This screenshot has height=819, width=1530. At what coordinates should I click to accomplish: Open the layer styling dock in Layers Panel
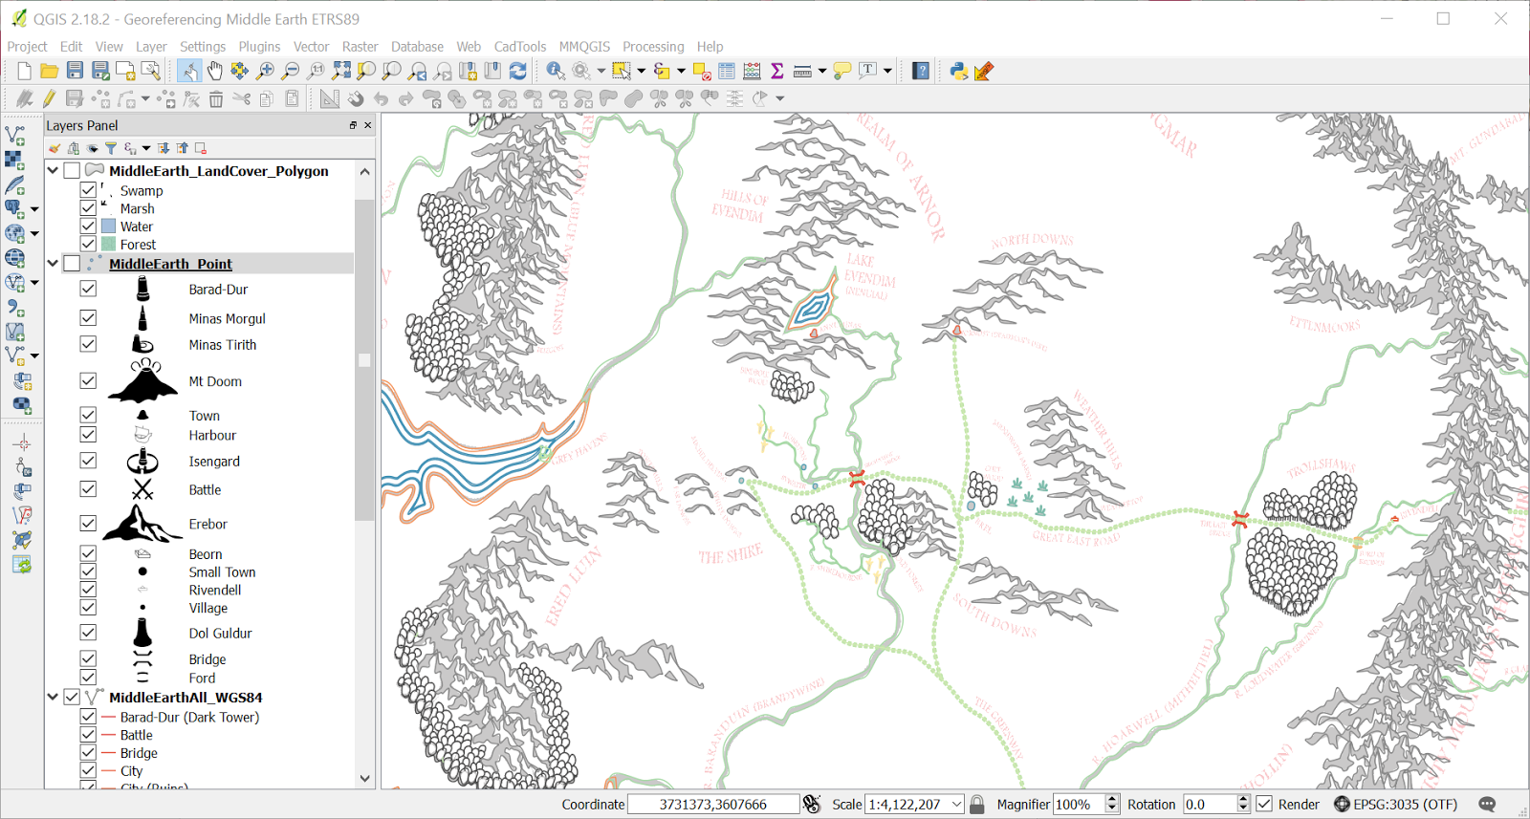pos(55,148)
